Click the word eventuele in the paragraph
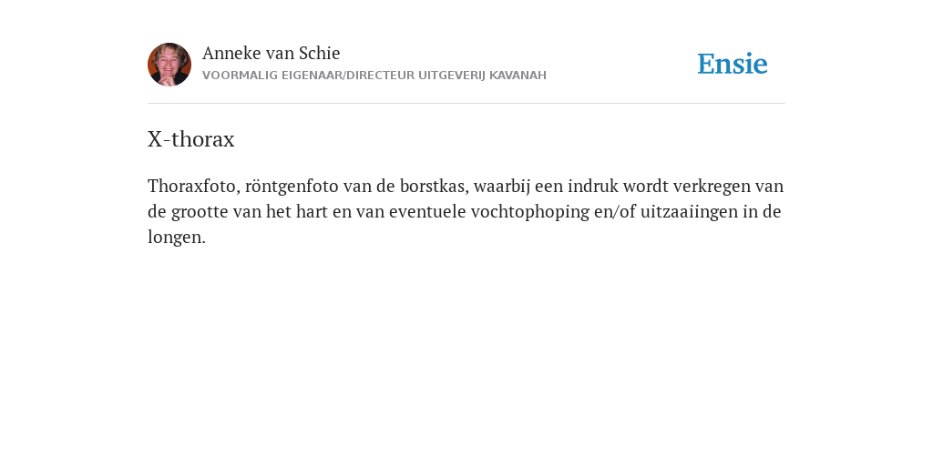 click(x=427, y=211)
